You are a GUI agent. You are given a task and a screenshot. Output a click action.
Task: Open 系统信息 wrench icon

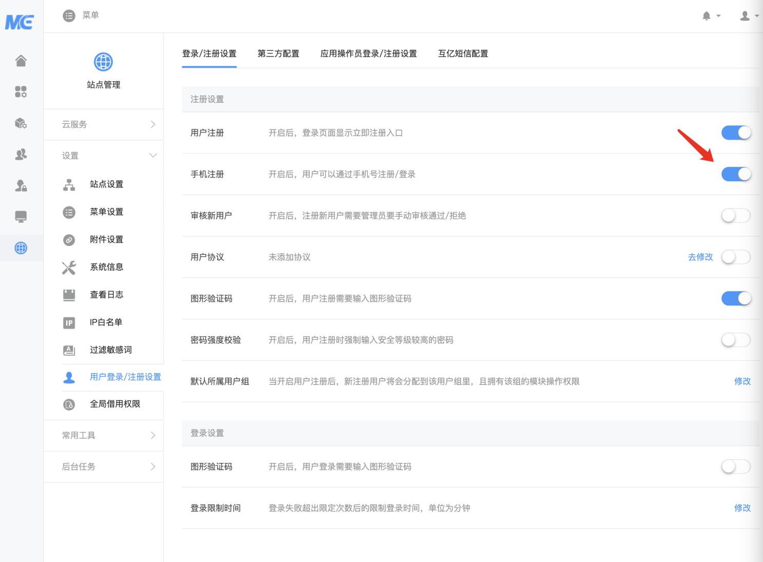69,267
